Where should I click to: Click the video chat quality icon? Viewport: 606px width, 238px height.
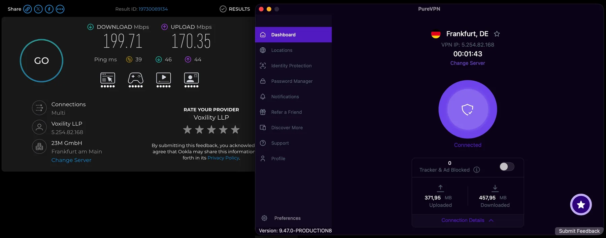coord(191,80)
